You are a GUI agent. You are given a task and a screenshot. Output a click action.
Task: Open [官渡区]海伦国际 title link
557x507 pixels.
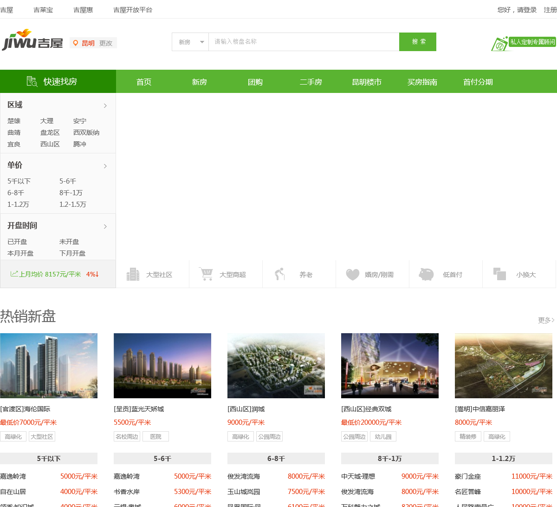[26, 409]
